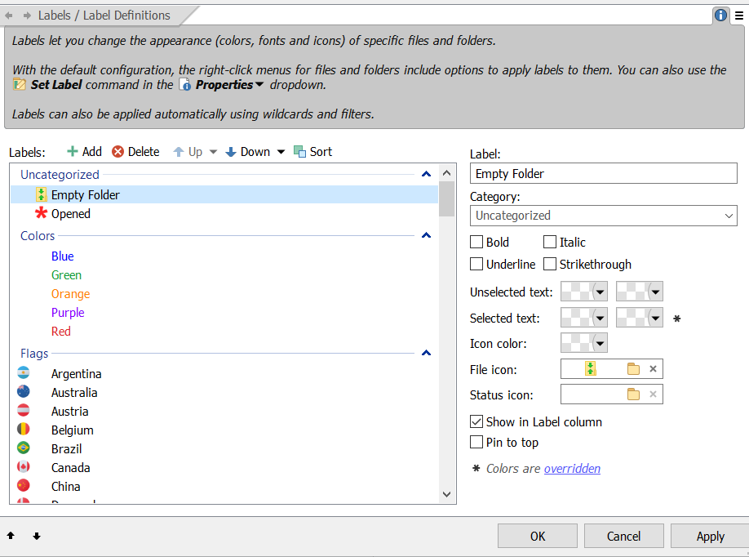Click the Brazil flag icon
The width and height of the screenshot is (749, 557).
(x=24, y=448)
